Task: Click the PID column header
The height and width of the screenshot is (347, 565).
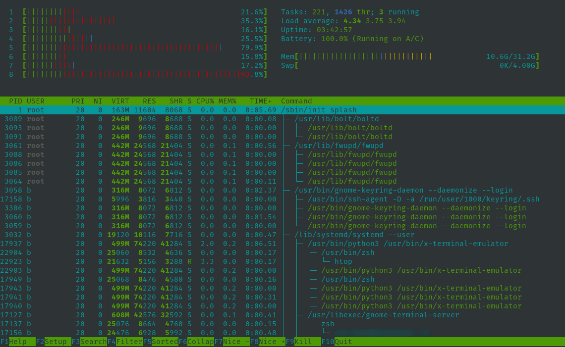Action: pos(15,101)
